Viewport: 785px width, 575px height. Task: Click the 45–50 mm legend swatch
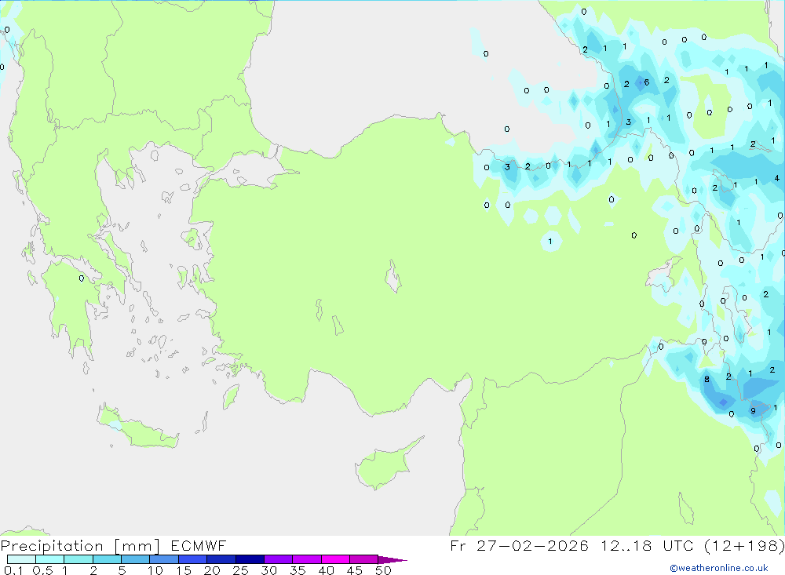click(364, 559)
